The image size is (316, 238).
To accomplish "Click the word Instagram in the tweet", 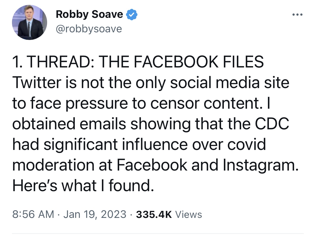I will click(260, 165).
